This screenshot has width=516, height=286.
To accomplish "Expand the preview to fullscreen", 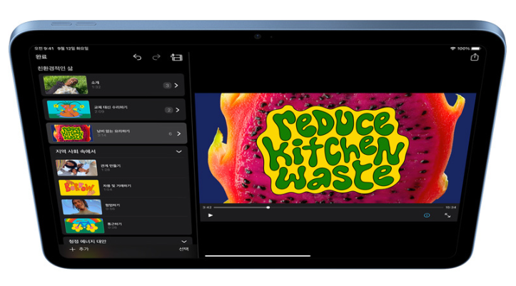I will [x=447, y=215].
